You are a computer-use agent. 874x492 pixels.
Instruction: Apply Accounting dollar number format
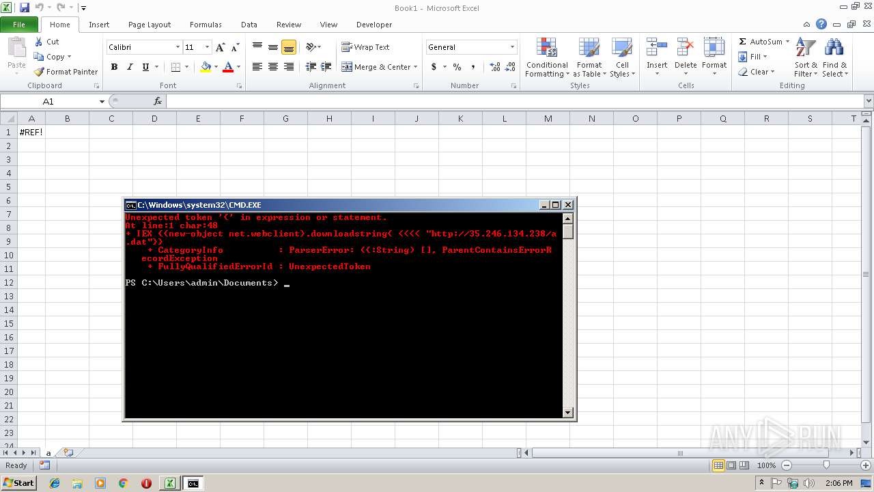click(434, 67)
